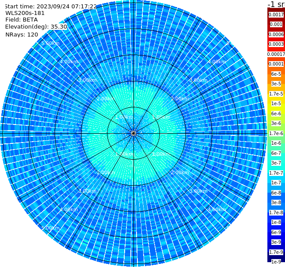Pick the 1e-8 colorbar label
Image resolution: width=285 pixels, height=267 pixels.
point(276,222)
